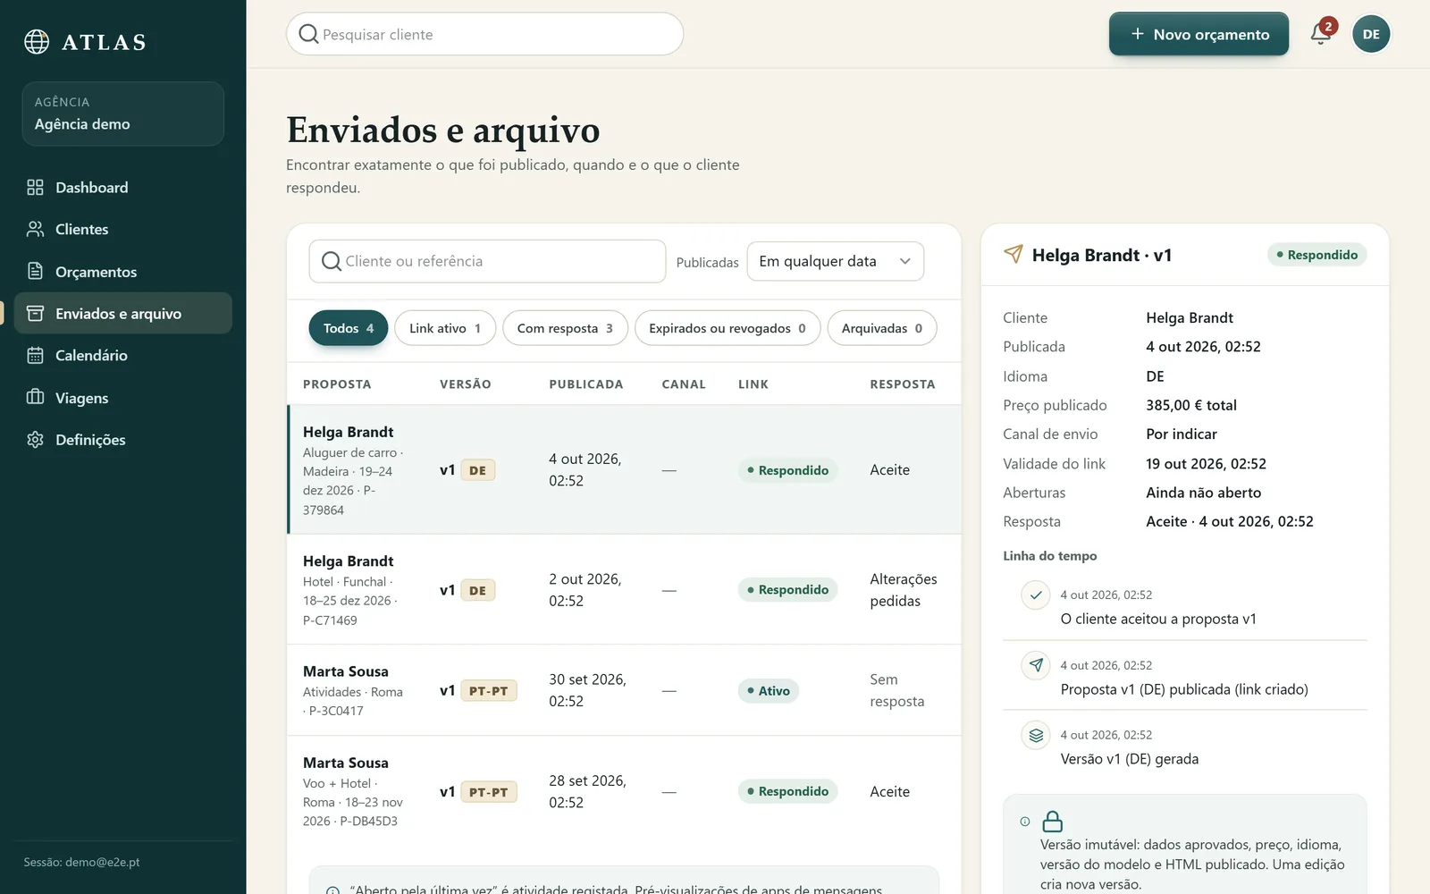This screenshot has height=894, width=1430.
Task: Open the DE user avatar menu
Action: (1371, 34)
